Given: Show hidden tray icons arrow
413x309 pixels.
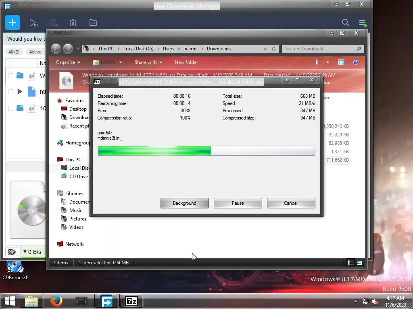Looking at the screenshot, I should click(356, 301).
